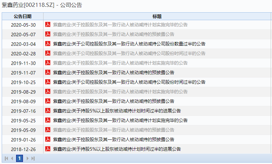Select date cell 2019-10-25
The image size is (272, 164).
23,82
